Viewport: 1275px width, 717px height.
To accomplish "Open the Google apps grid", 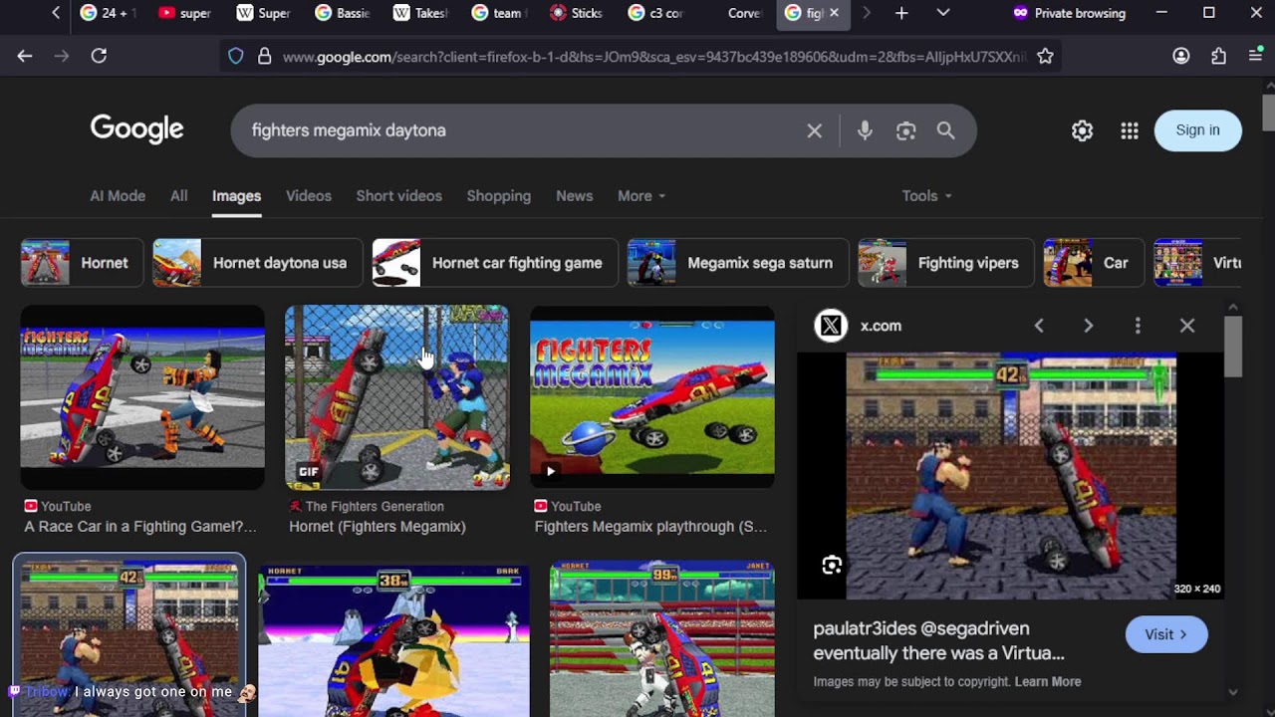I will [1129, 130].
